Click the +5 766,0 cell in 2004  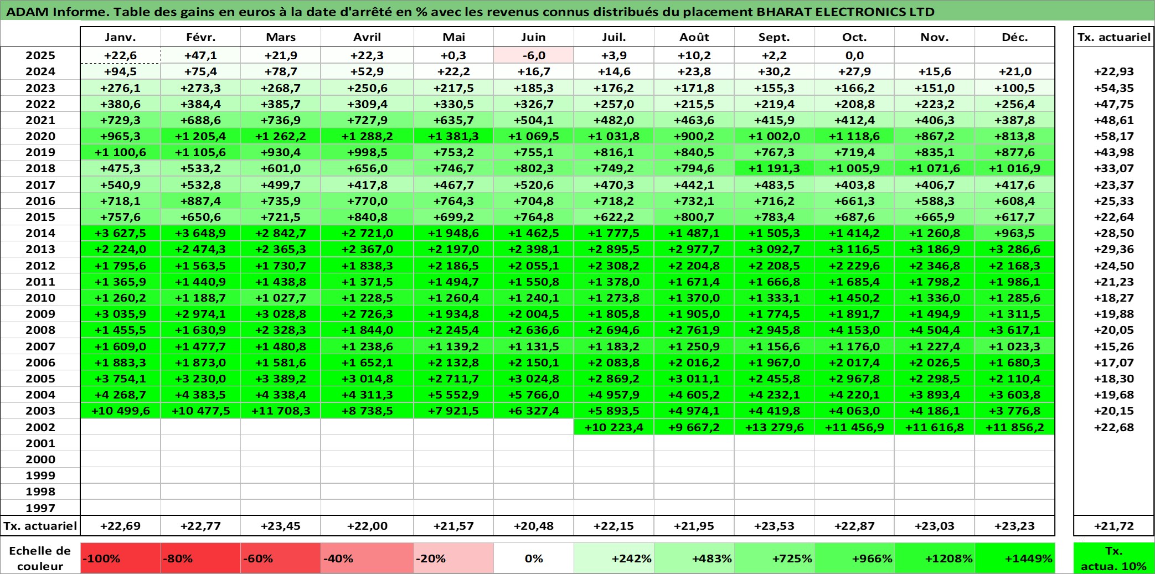534,395
